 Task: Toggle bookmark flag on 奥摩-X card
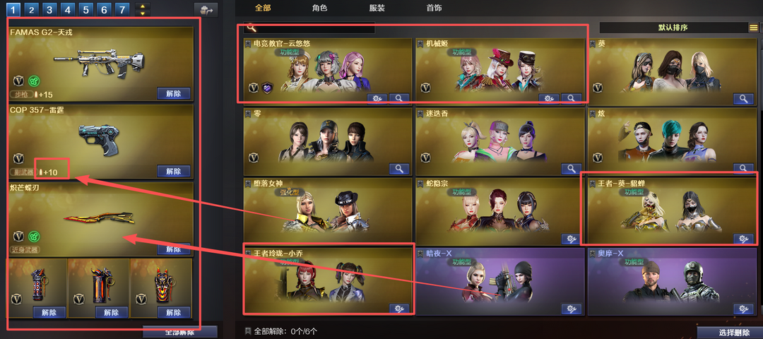[x=592, y=254]
